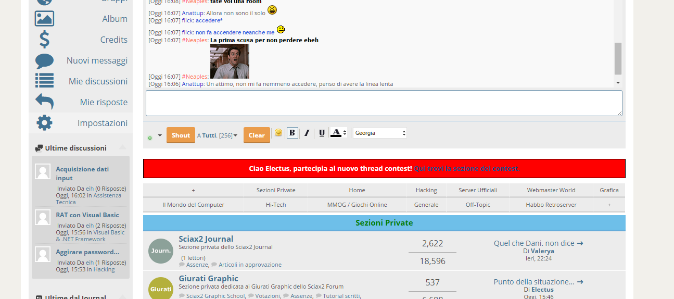Open the 'Acquisizione dati input' thread
674x299 pixels.
coord(82,173)
